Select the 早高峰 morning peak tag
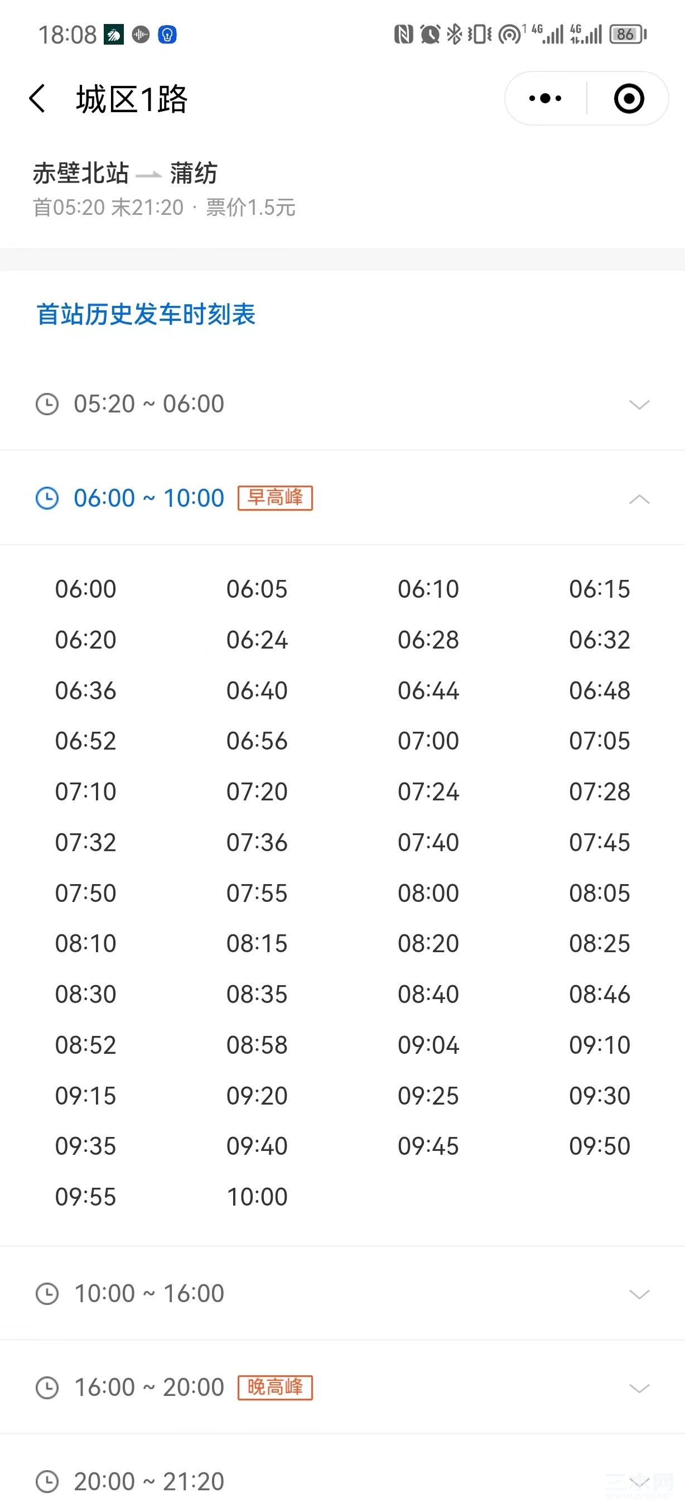 tap(276, 498)
